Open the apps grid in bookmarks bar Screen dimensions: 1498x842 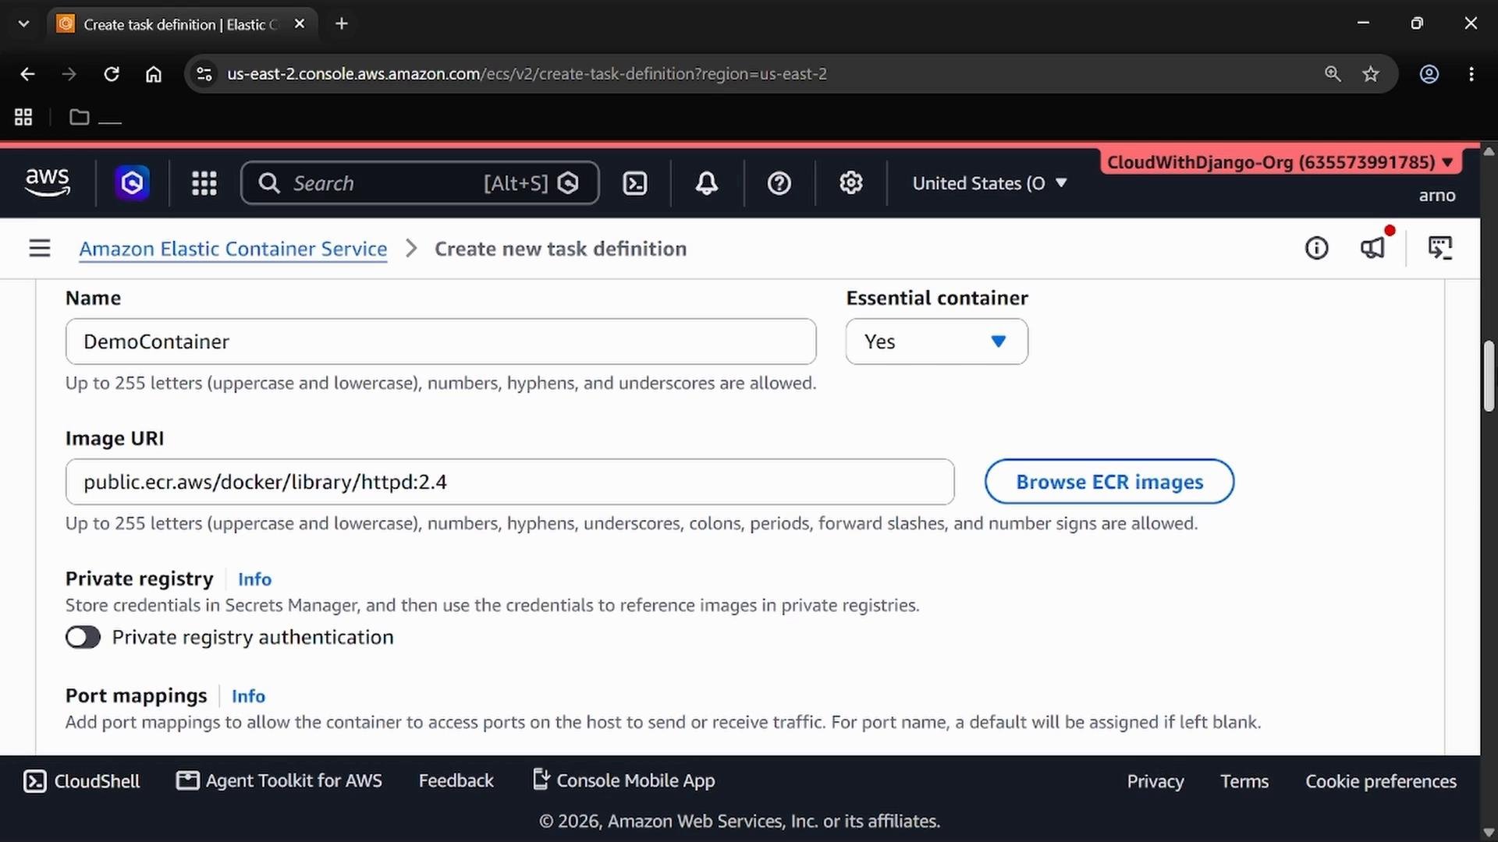[x=23, y=117]
